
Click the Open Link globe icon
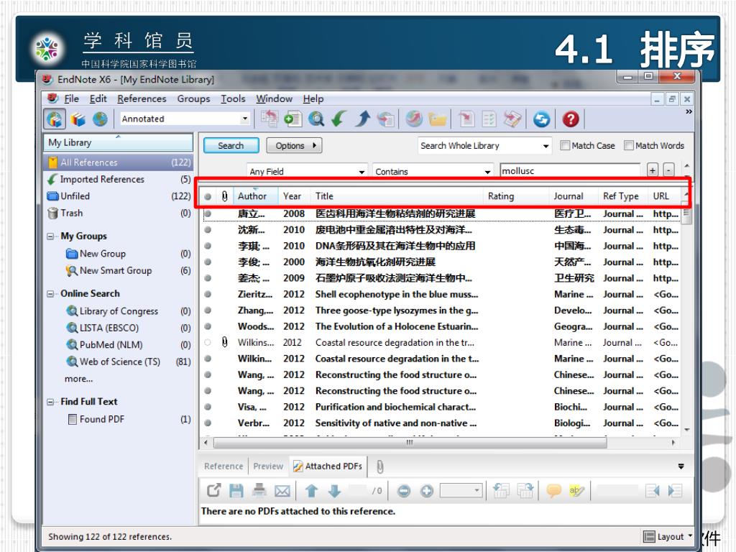(x=414, y=119)
